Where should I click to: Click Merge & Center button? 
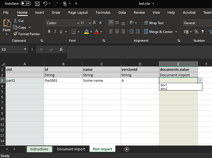tap(158, 32)
